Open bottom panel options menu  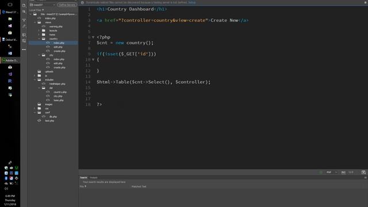coord(366,178)
